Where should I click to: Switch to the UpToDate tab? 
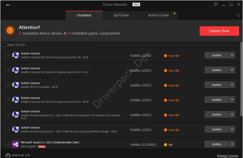tap(121, 15)
